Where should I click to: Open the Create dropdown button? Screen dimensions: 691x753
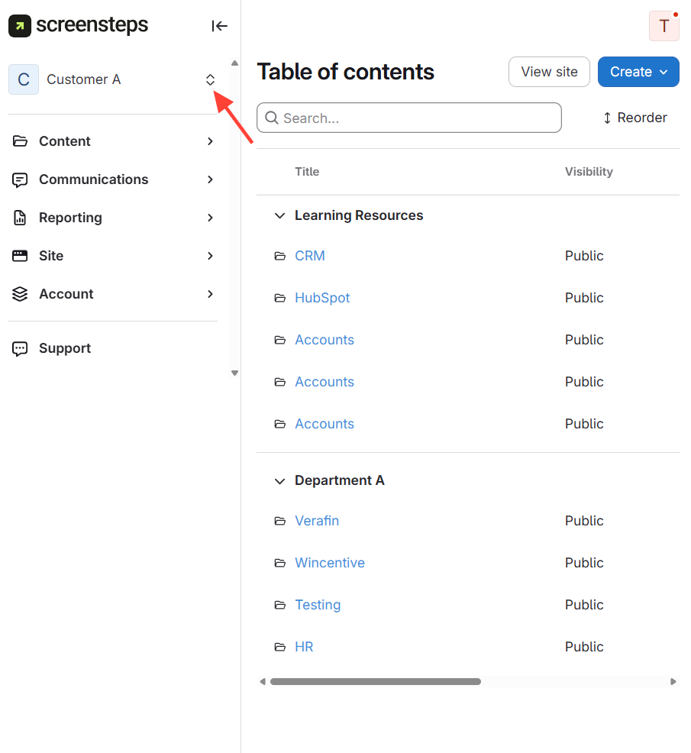[x=638, y=72]
